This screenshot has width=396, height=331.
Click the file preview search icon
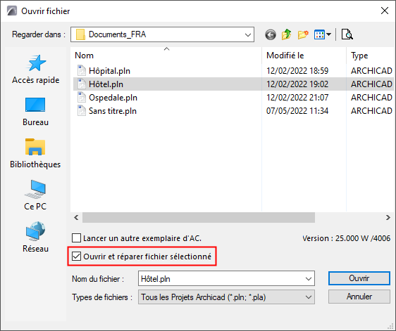[x=347, y=34]
